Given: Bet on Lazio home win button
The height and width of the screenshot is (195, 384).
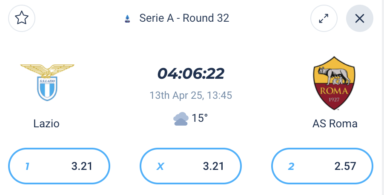Looking at the screenshot, I should [59, 166].
